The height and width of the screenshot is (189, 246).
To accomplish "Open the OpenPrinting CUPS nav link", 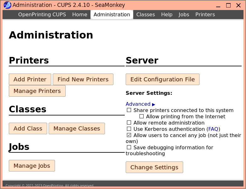I will coord(42,14).
